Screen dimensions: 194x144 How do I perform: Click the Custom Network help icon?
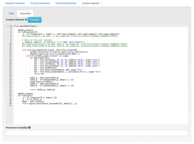(26, 20)
